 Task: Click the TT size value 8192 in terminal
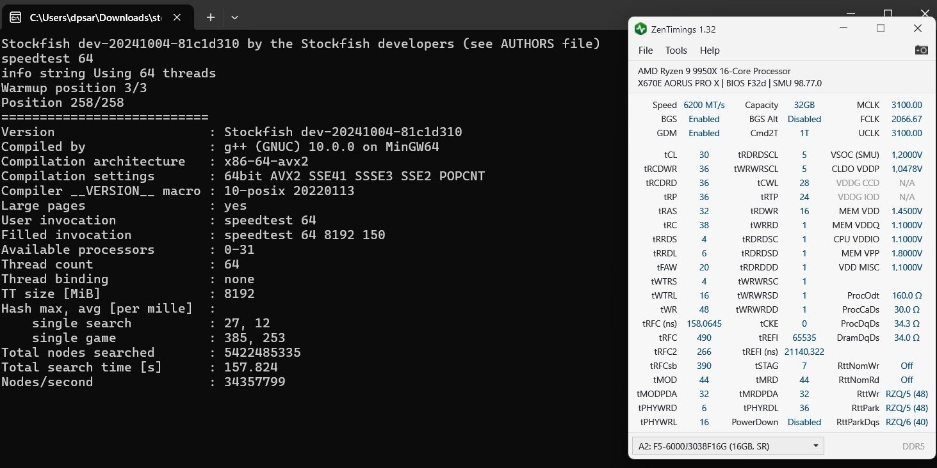click(x=239, y=294)
